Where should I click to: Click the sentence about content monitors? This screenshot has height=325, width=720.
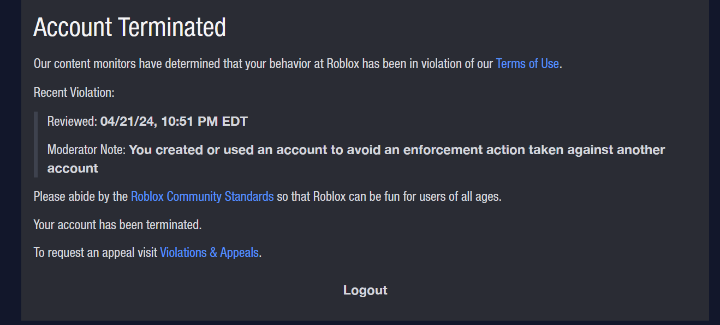[x=218, y=64]
